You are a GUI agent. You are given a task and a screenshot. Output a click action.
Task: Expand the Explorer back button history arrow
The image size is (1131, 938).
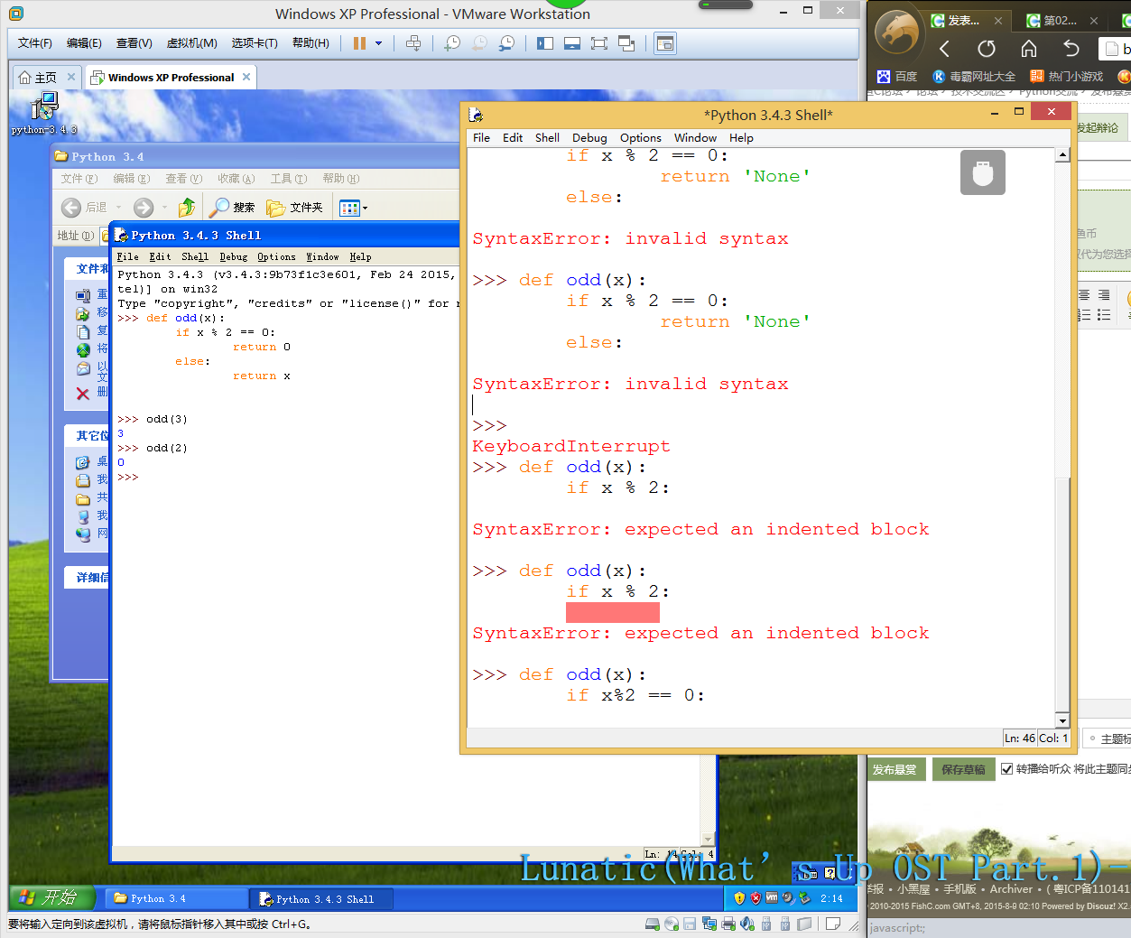[119, 208]
